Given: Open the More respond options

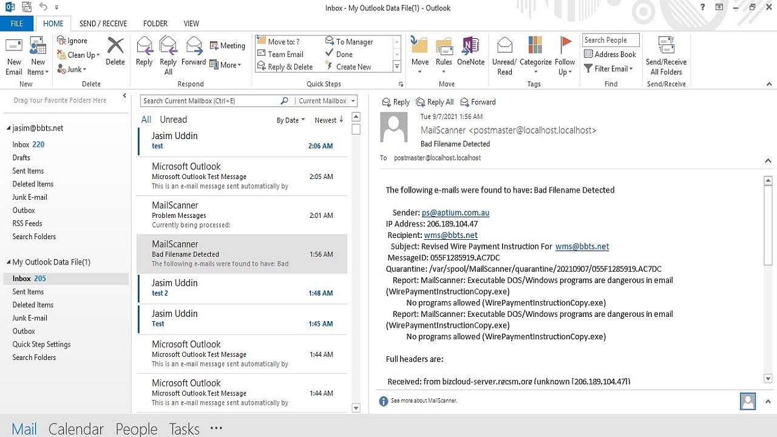Looking at the screenshot, I should (x=225, y=65).
